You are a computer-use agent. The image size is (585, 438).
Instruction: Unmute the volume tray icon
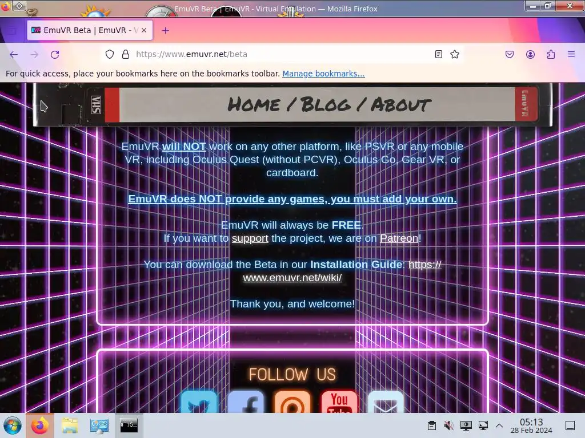click(449, 425)
